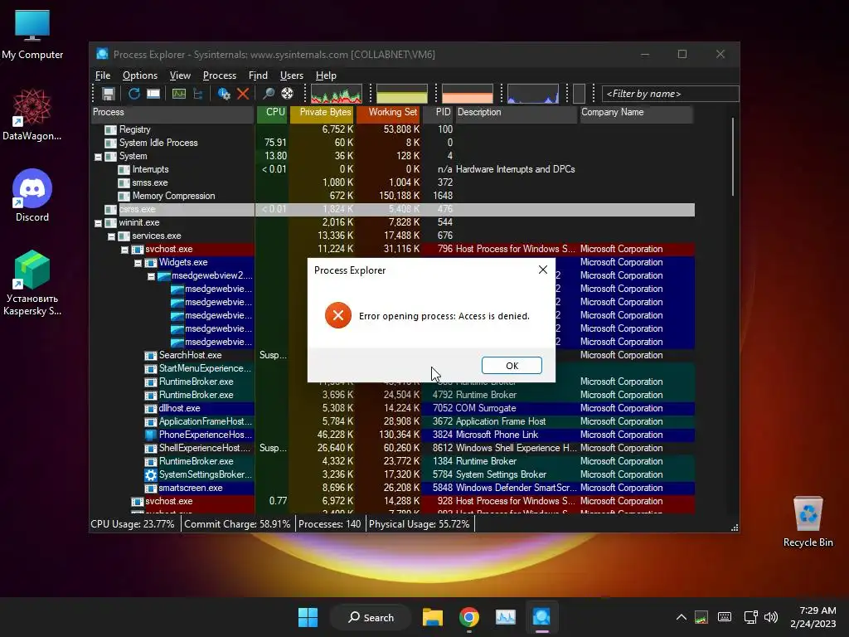Click the Process Explorer title bar icon

(x=102, y=54)
